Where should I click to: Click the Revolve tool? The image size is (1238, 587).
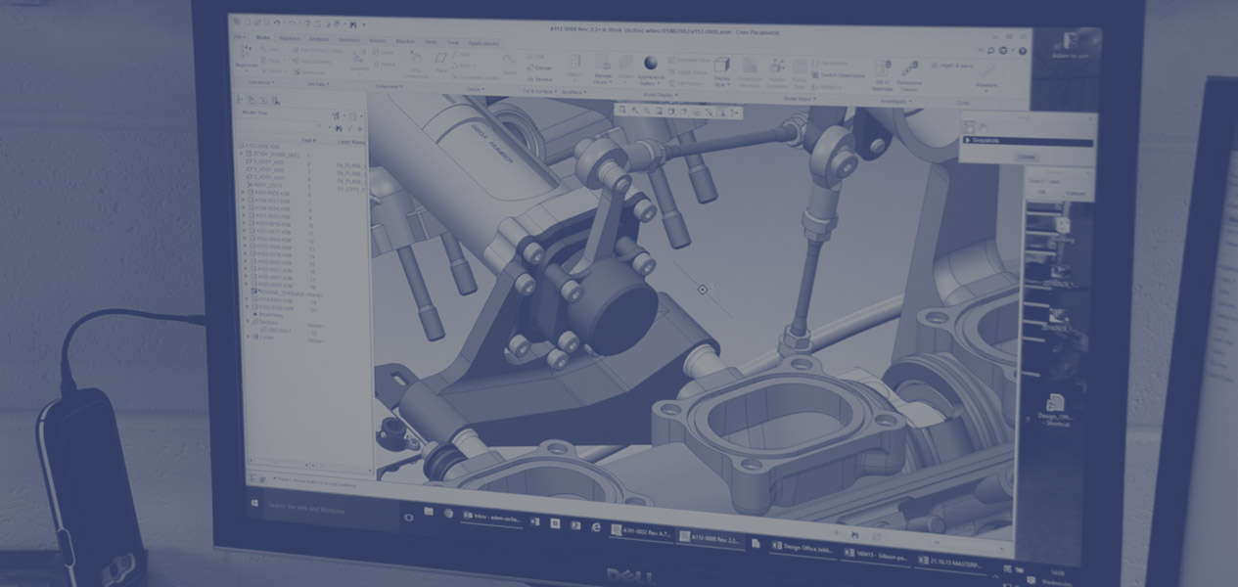click(541, 79)
